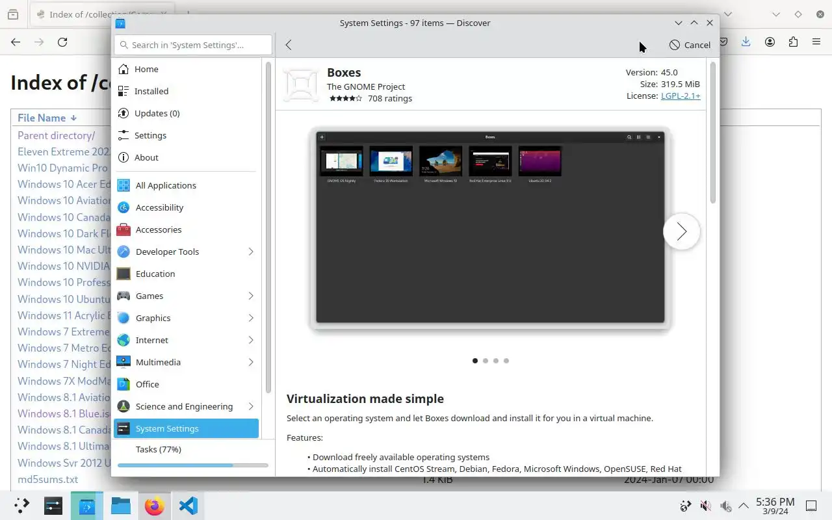832x520 pixels.
Task: Select the Office category
Action: (187, 384)
